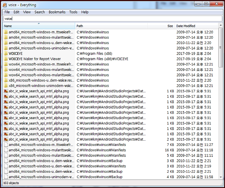Click path 'C:₩Program Files (x86)' of the VOICEYE row
Viewport: 225px width, 188px height.
point(94,54)
